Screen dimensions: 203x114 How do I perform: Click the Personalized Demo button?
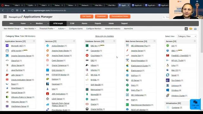click(x=120, y=16)
